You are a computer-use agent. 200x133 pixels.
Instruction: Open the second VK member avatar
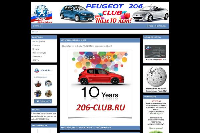pyautogui.click(x=48, y=83)
